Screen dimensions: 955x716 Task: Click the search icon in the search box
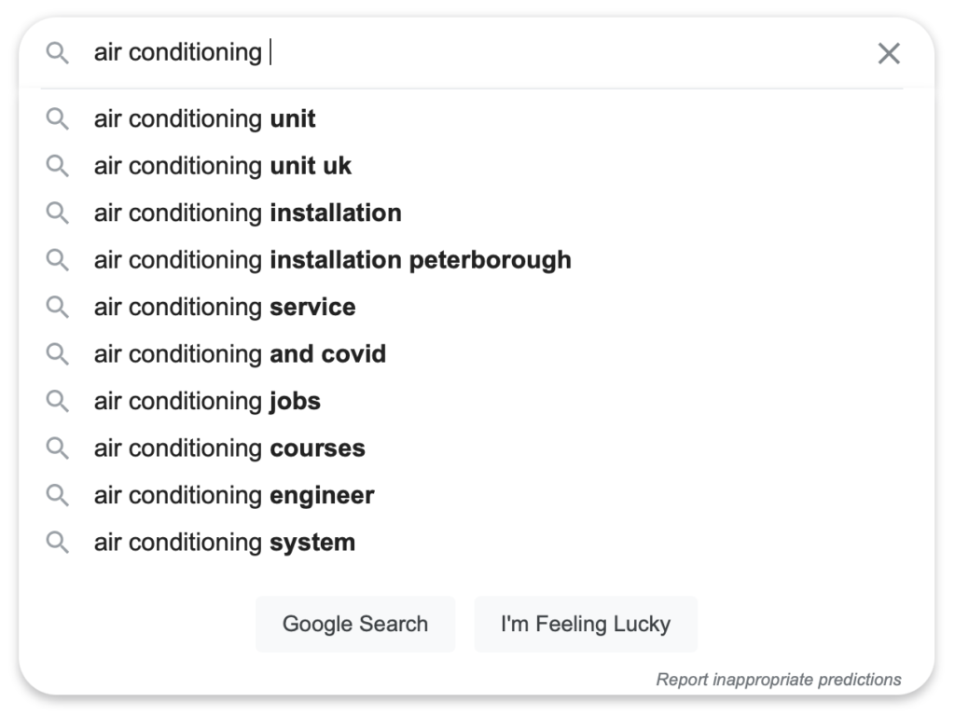57,53
